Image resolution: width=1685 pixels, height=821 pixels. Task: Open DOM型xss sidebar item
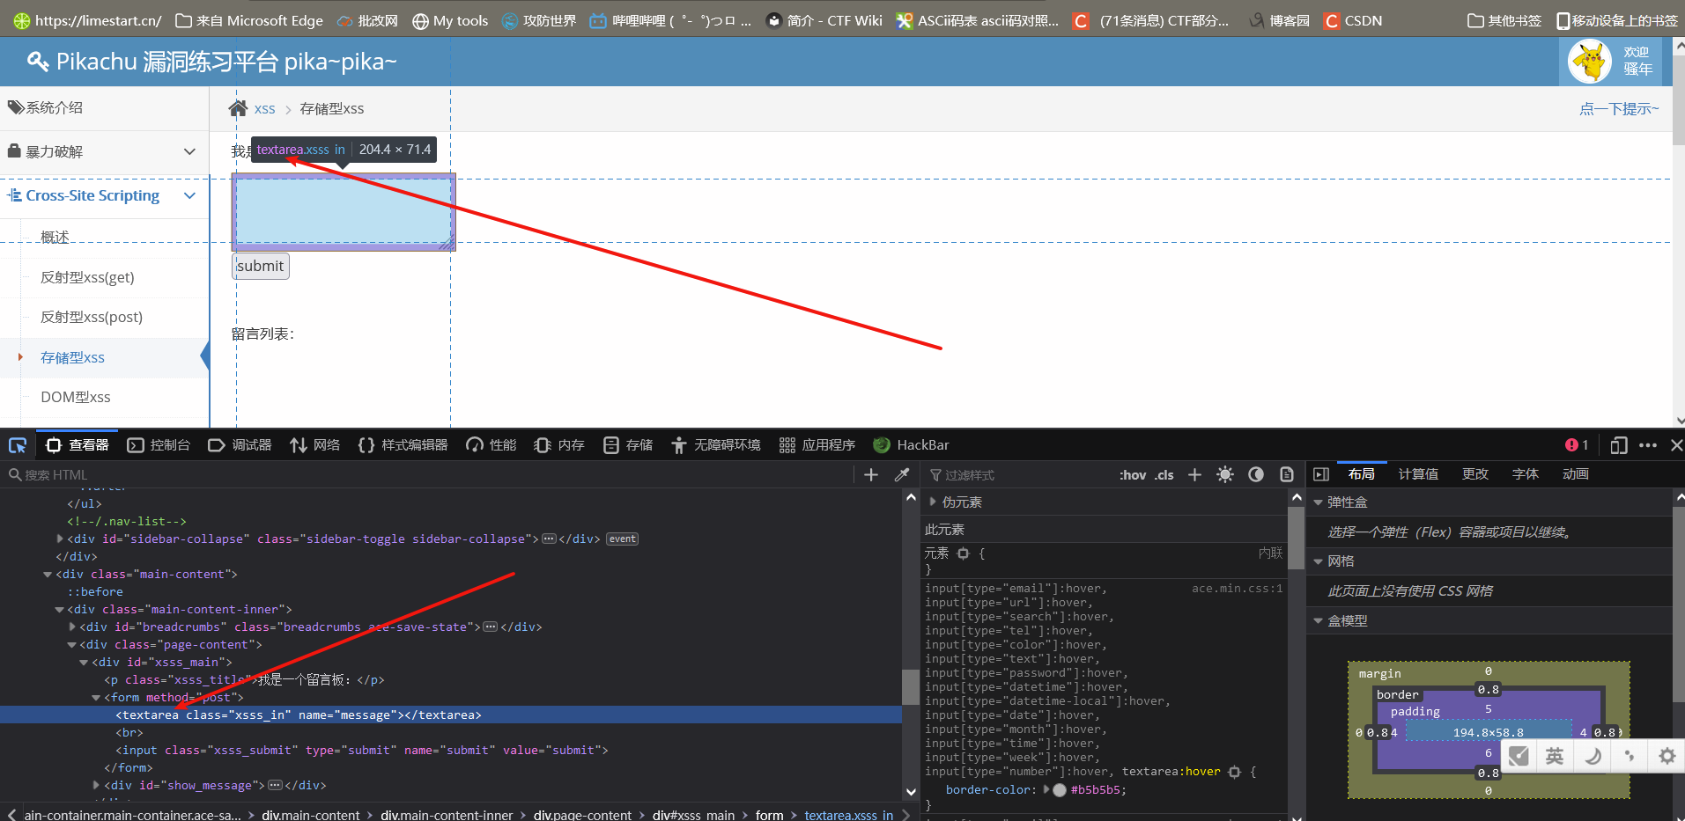(76, 397)
